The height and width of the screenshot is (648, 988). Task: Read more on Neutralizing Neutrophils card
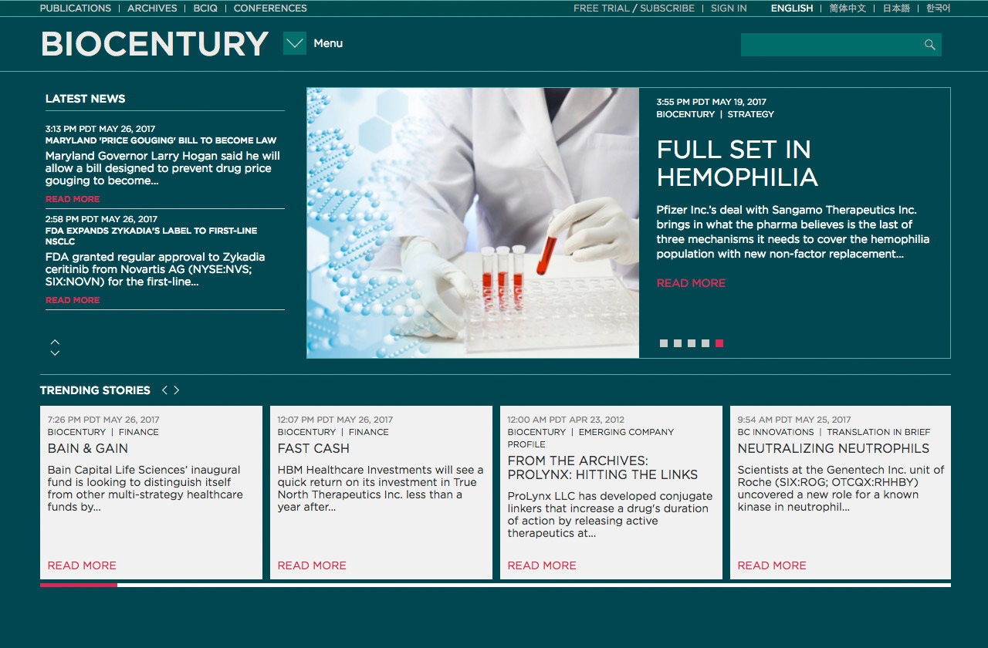pos(772,565)
